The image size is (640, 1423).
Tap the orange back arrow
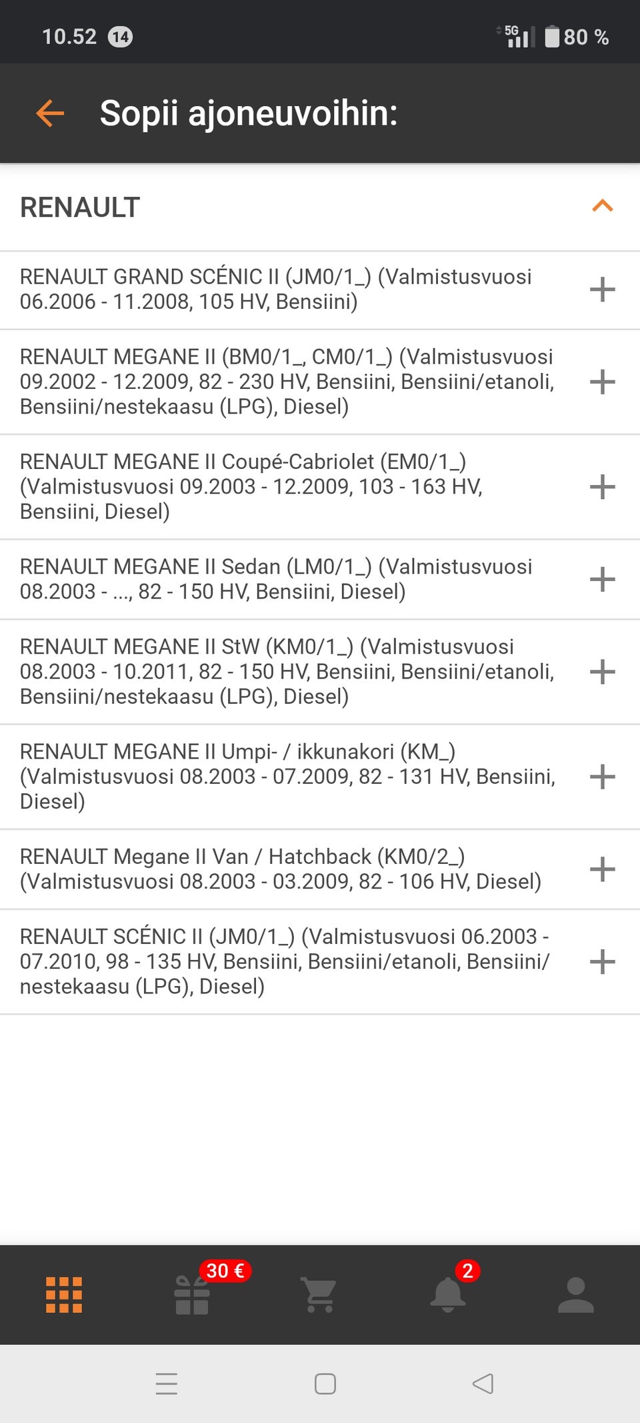[50, 113]
